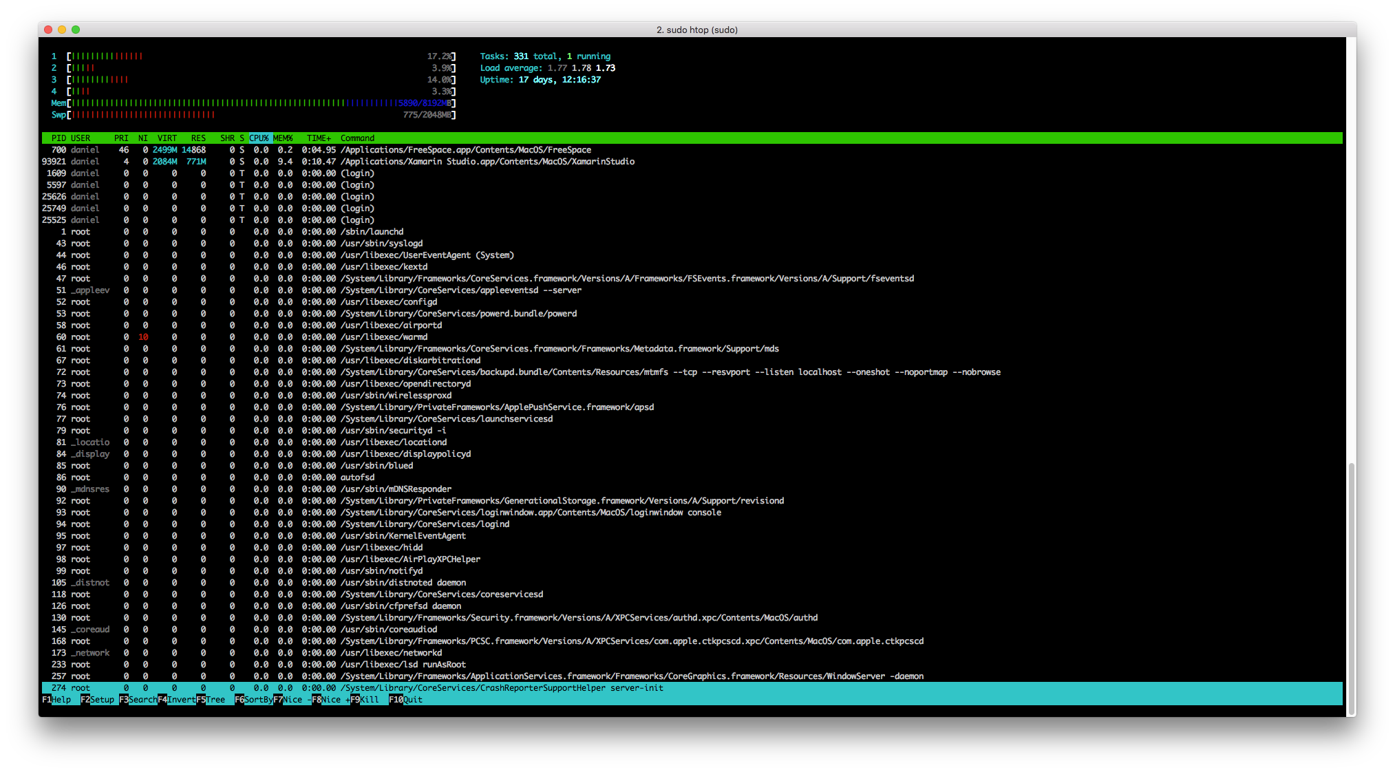The width and height of the screenshot is (1395, 772).
Task: Select the Xamarin Studio process row
Action: [692, 162]
